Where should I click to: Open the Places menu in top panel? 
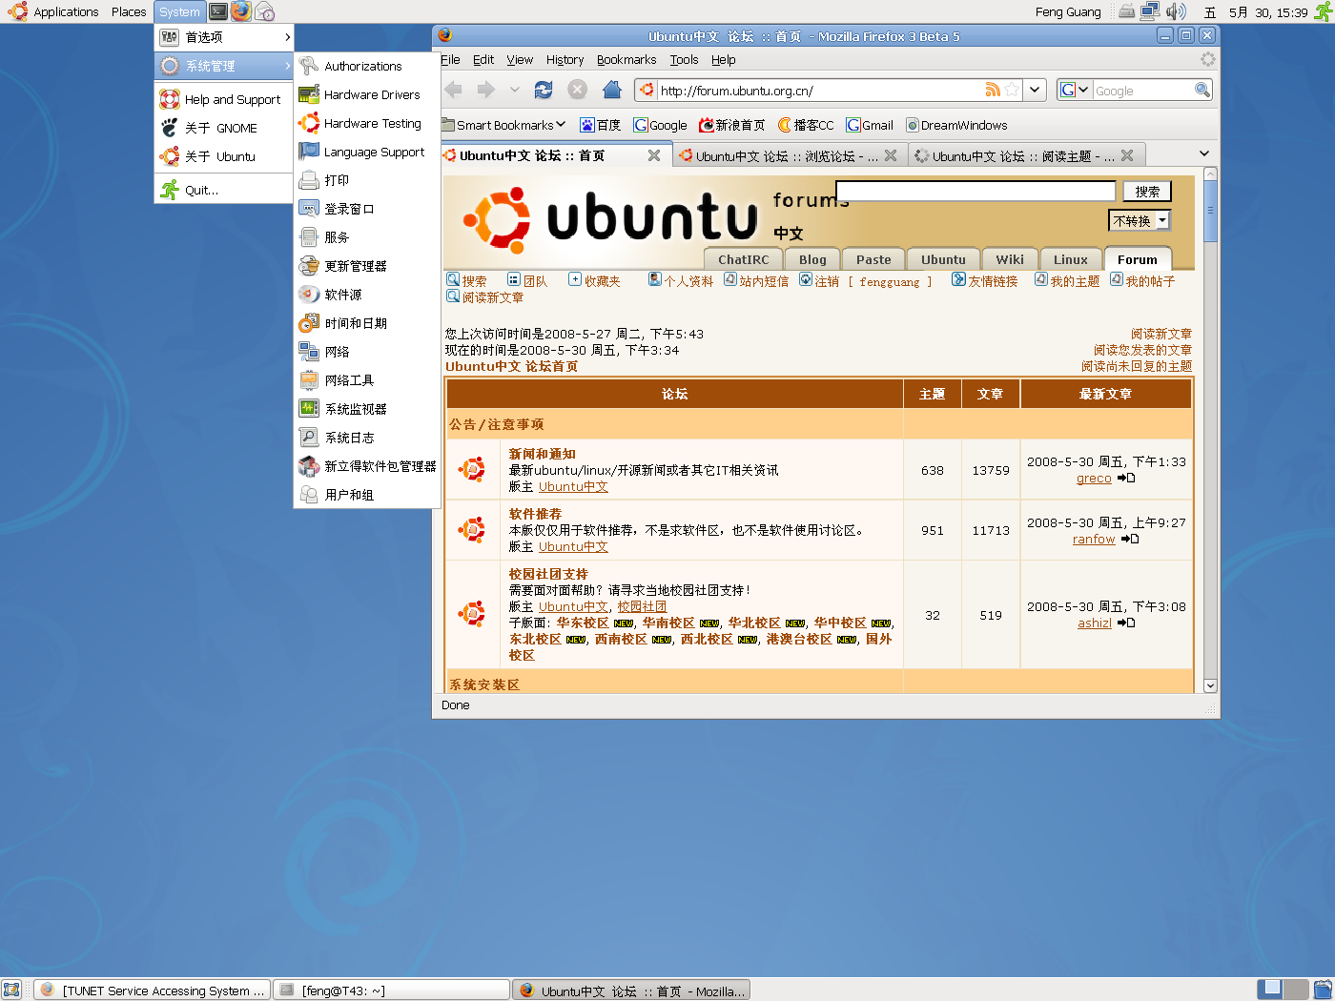pyautogui.click(x=129, y=11)
